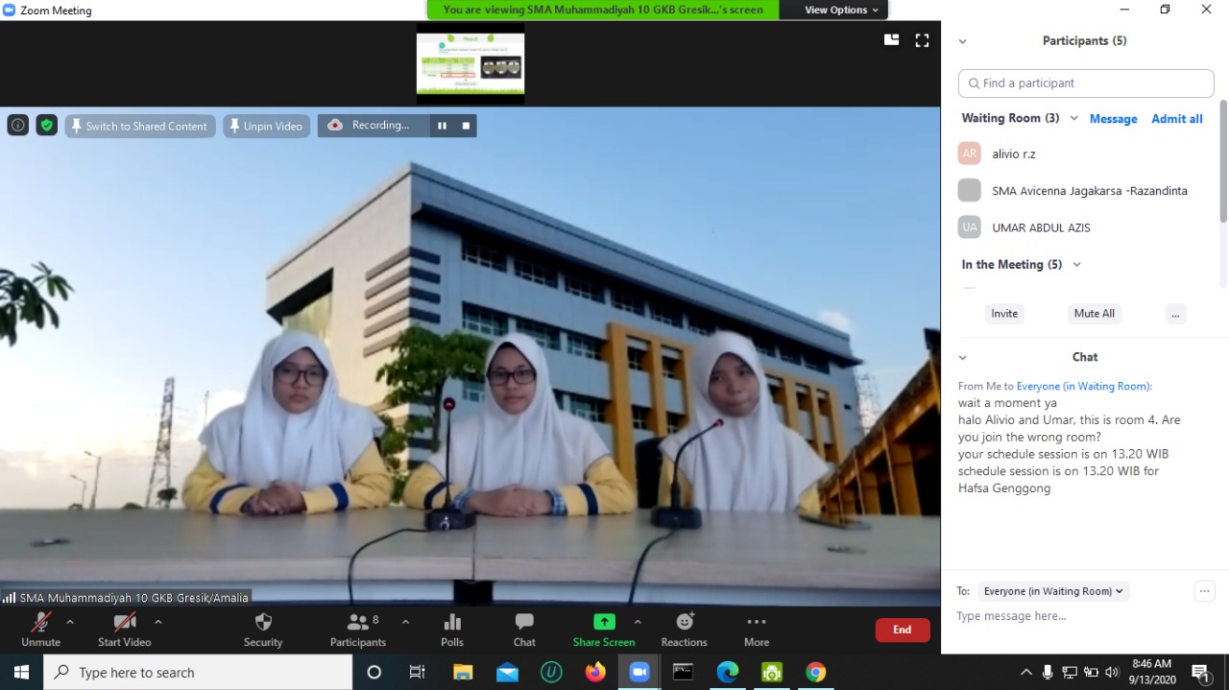Open the More menu in the toolbar

click(x=756, y=629)
